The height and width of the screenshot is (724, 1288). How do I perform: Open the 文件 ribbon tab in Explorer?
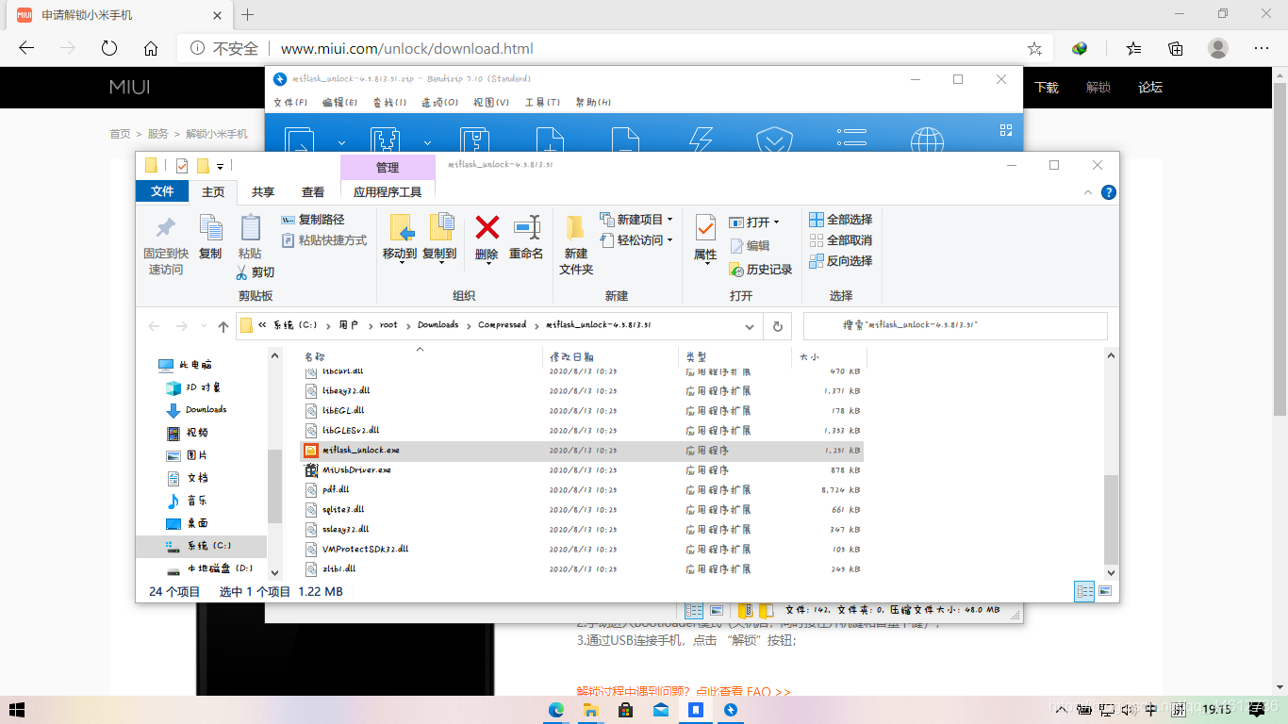[162, 191]
